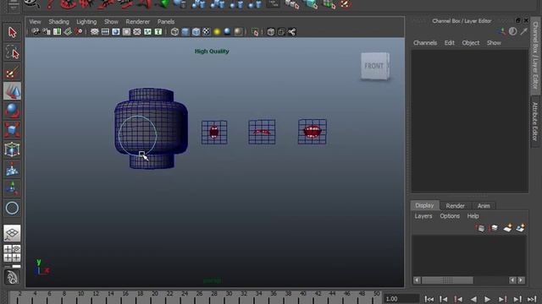This screenshot has width=542, height=304.
Task: Click the X-ray joints icon
Action: pos(292,32)
